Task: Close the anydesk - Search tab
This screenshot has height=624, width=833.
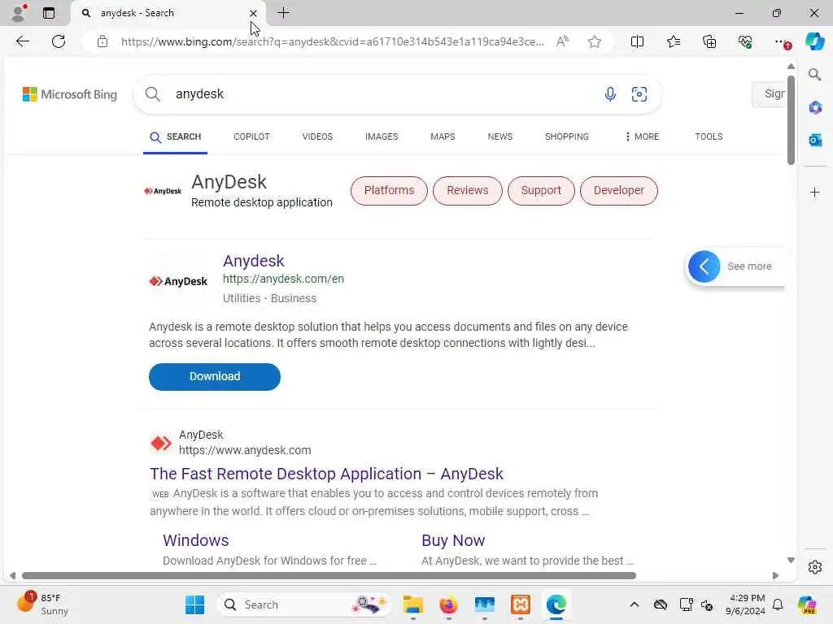Action: click(x=254, y=13)
